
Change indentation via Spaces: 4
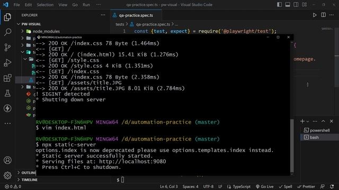point(190,186)
